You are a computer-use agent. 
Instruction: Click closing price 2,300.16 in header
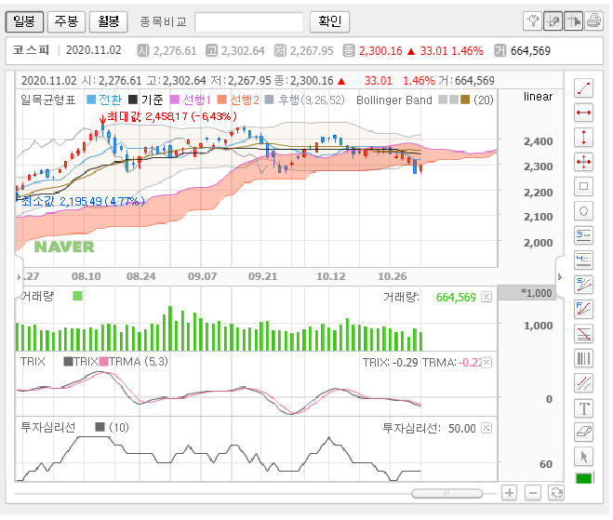(380, 51)
